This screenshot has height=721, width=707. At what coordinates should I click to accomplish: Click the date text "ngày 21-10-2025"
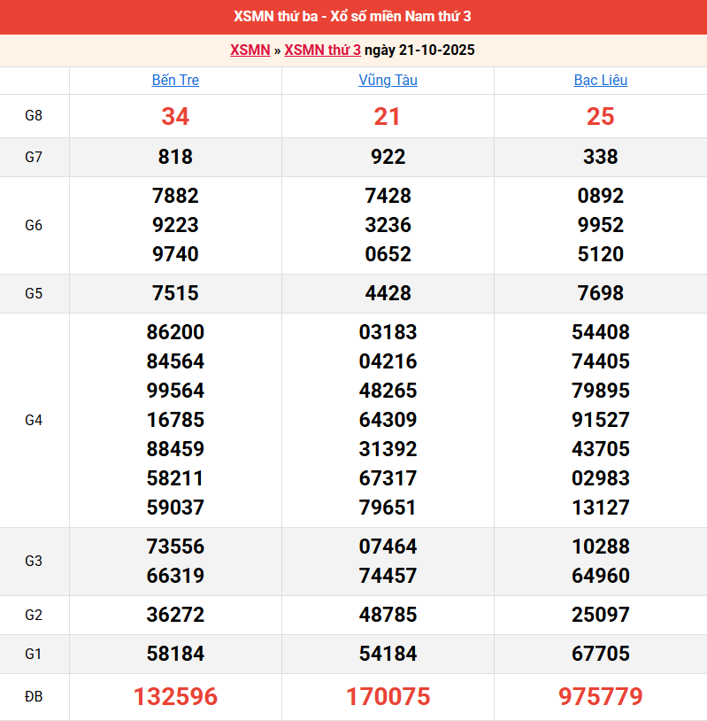tap(419, 50)
